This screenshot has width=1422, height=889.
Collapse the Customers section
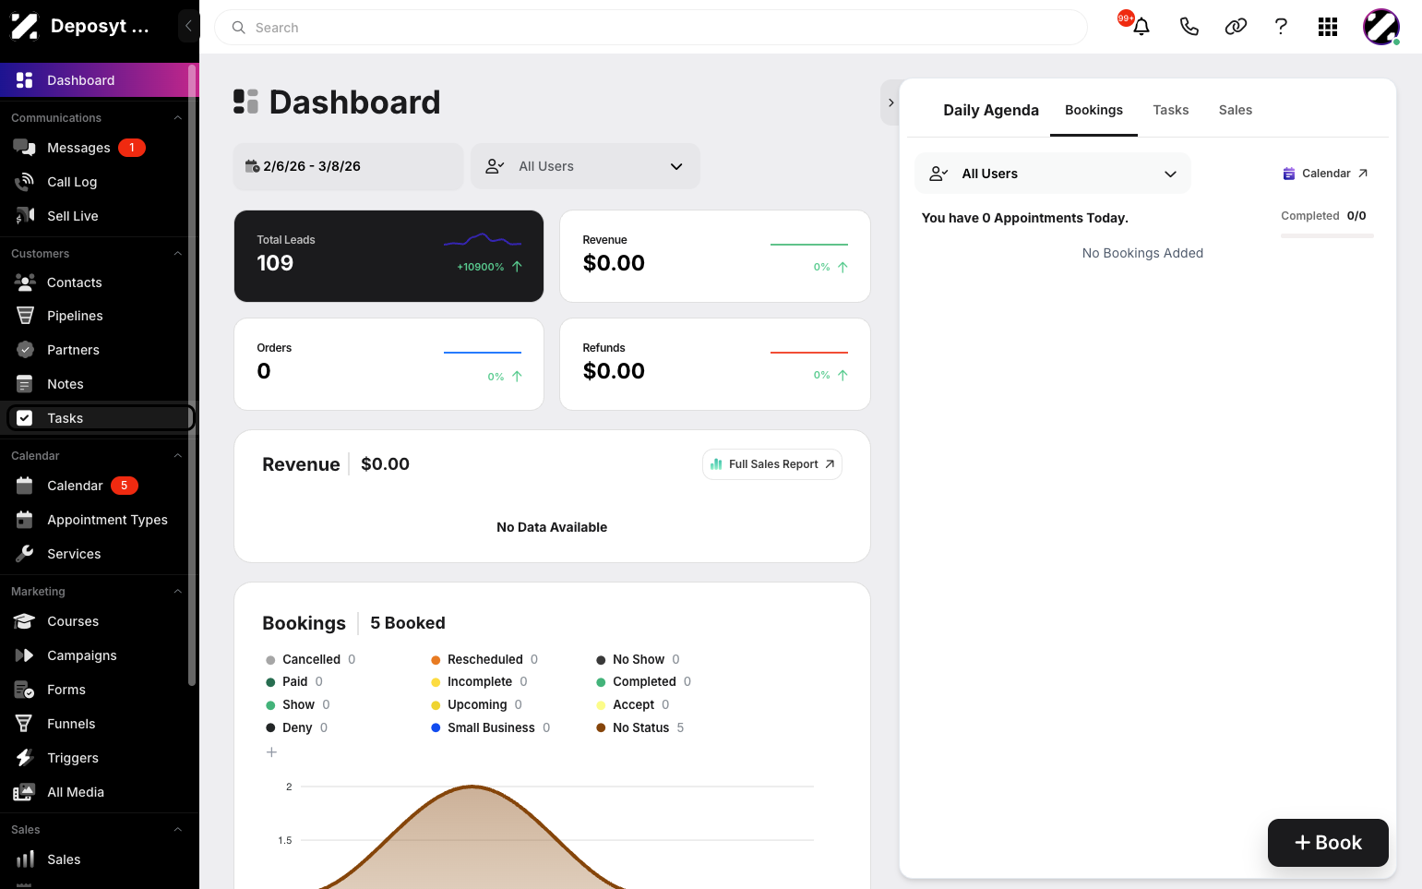click(178, 254)
